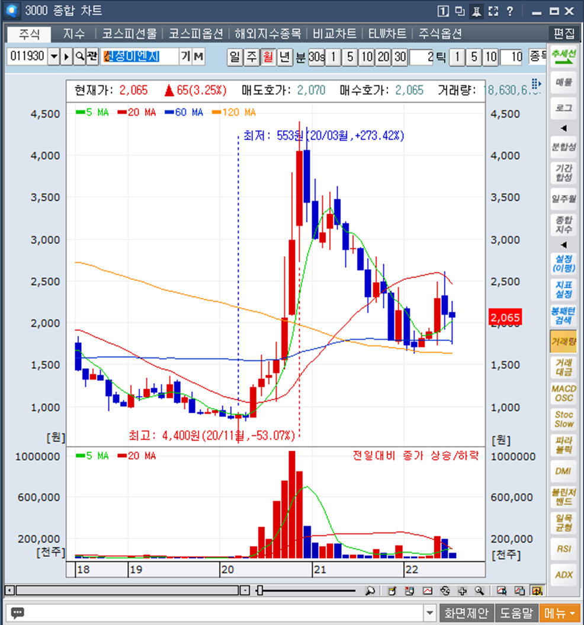Click the chart memo note icon
Viewport: 584px width, 625px height.
pyautogui.click(x=392, y=591)
